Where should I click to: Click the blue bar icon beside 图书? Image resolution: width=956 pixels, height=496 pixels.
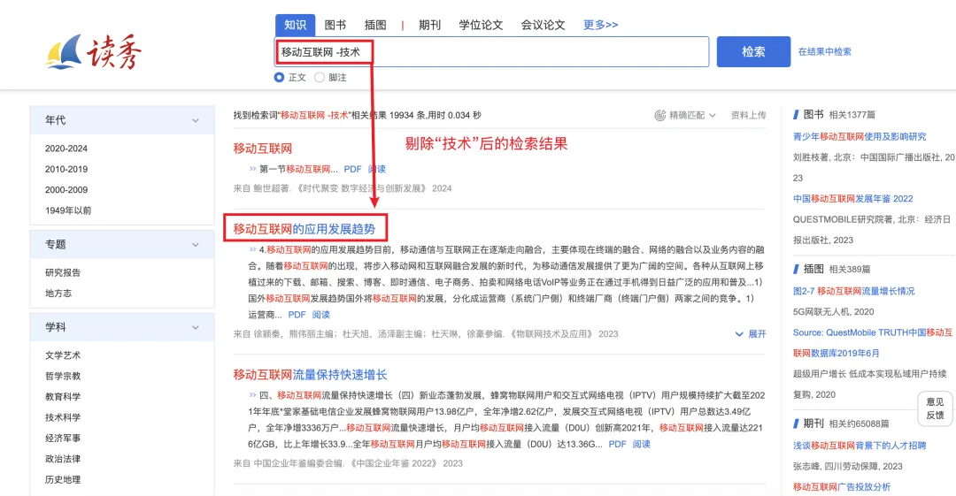click(796, 115)
